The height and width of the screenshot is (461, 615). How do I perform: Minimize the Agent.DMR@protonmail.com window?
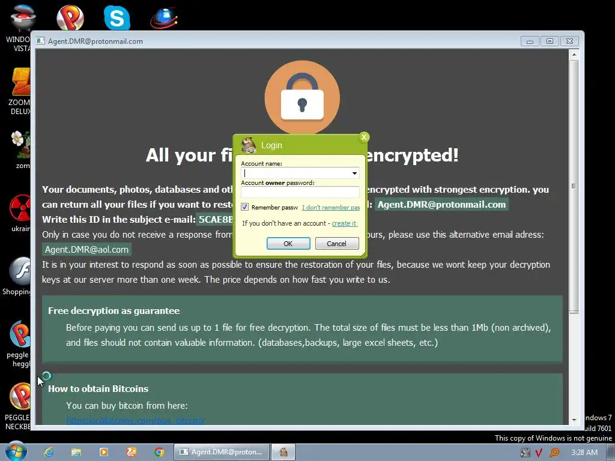point(530,41)
